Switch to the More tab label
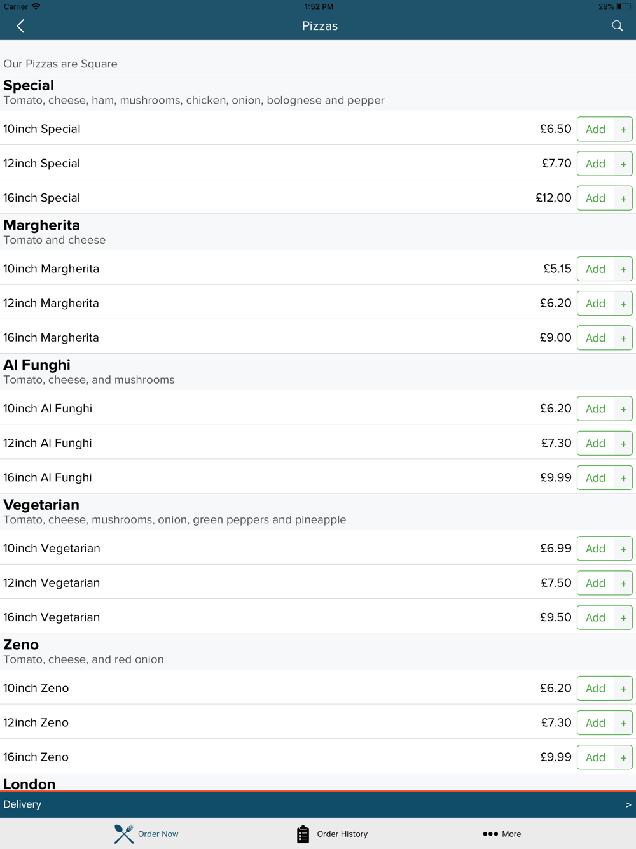Viewport: 636px width, 849px height. (x=511, y=834)
